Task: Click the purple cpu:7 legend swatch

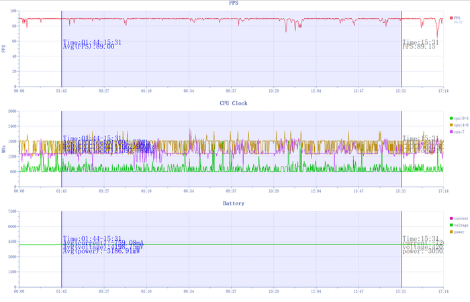Action: coord(451,132)
